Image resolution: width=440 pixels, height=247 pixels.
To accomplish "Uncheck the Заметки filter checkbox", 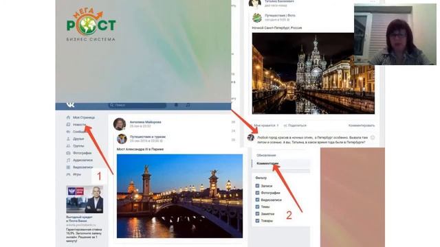I will 257,213.
